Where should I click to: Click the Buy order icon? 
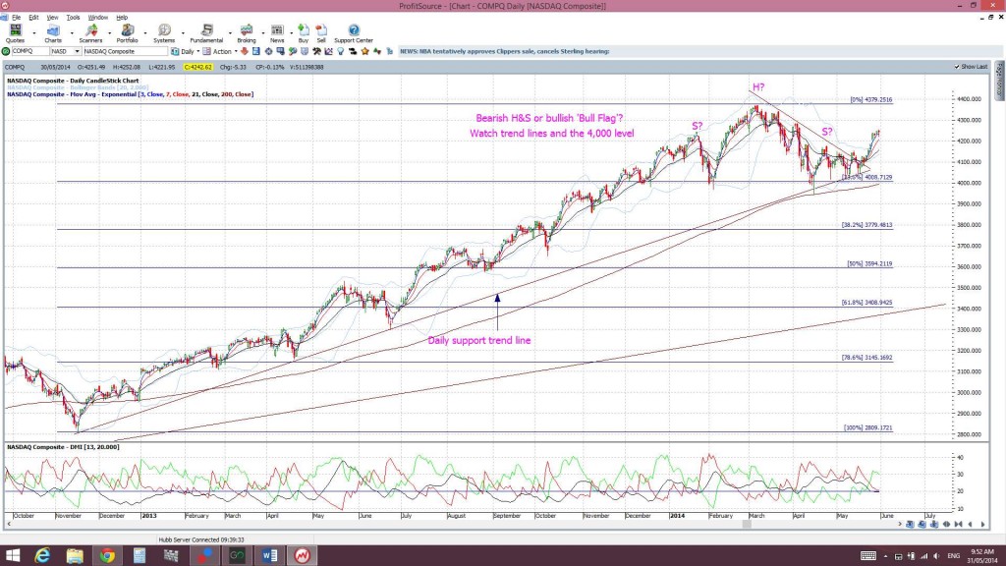(x=304, y=33)
